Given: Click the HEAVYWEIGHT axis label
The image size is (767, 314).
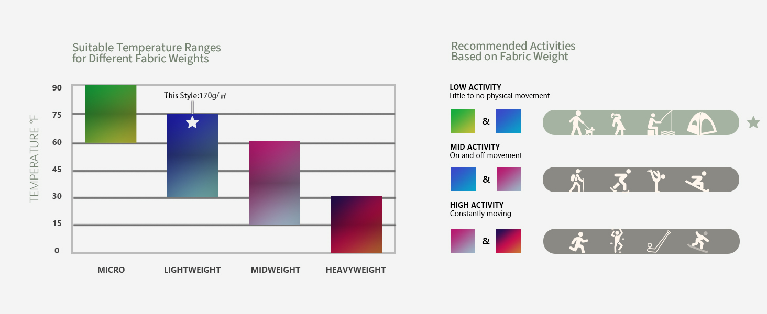Looking at the screenshot, I should coord(356,270).
